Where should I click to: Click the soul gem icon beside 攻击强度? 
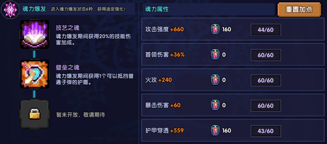point(215,29)
